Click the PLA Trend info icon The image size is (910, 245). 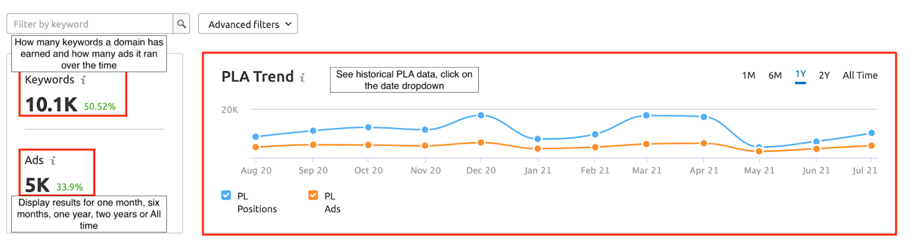click(x=302, y=77)
